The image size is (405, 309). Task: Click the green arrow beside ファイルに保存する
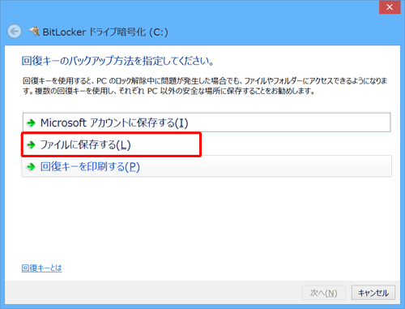point(32,145)
